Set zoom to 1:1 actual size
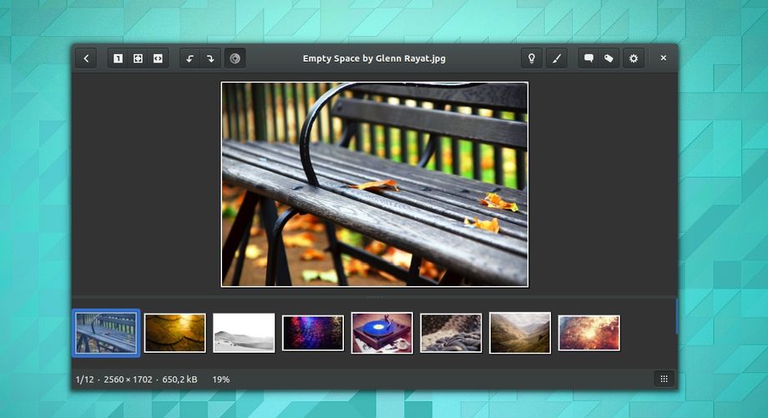 (118, 58)
